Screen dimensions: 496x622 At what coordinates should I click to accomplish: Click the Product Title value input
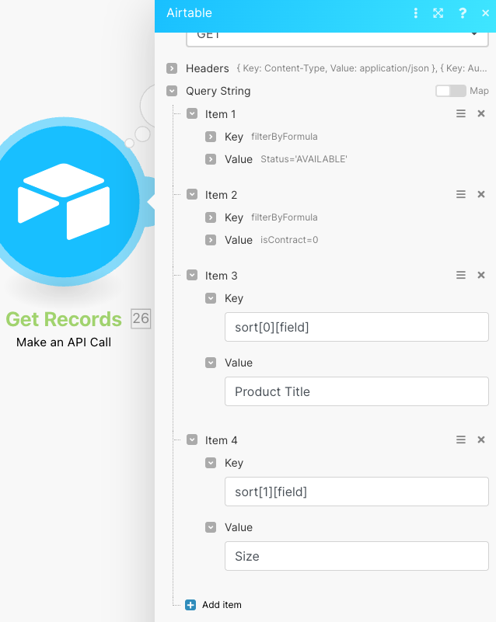(357, 391)
